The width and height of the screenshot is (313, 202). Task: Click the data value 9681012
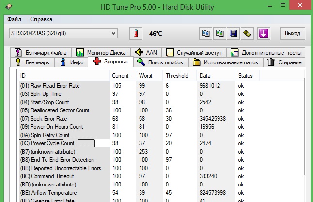pyautogui.click(x=210, y=86)
